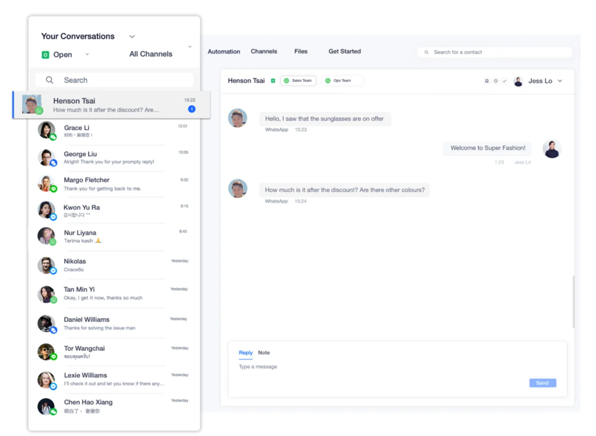Viewport: 596px width, 436px height.
Task: Expand the Jess Lo assignee dropdown
Action: tap(559, 81)
